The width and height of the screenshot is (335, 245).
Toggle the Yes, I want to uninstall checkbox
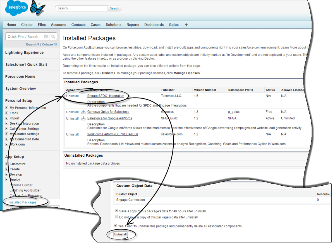(116, 226)
